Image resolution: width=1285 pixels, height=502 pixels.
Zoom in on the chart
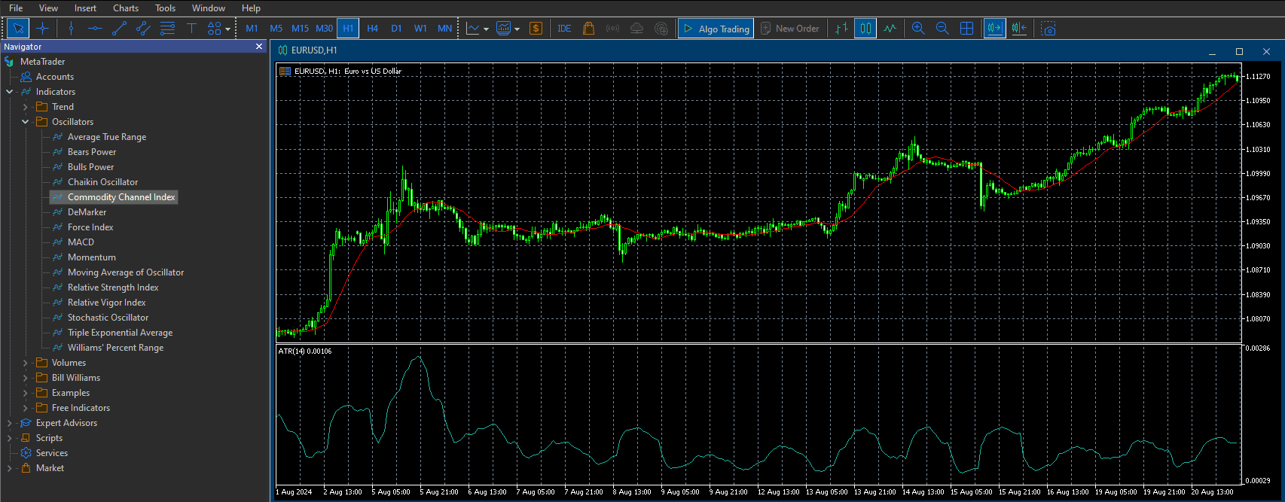click(918, 29)
